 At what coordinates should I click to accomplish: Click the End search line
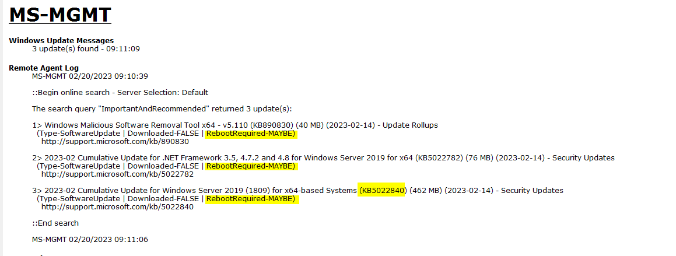pos(55,223)
